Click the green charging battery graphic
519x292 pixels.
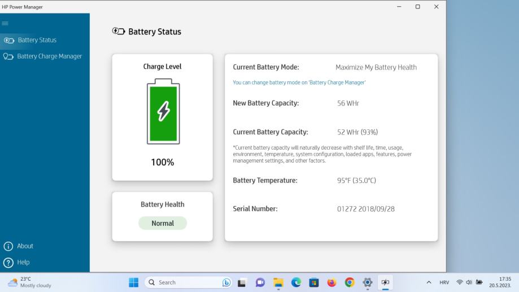click(x=163, y=111)
